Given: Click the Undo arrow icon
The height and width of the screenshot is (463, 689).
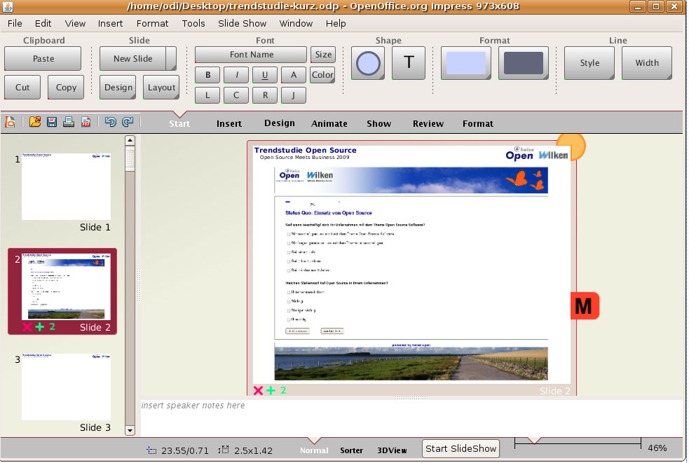Looking at the screenshot, I should tap(110, 122).
